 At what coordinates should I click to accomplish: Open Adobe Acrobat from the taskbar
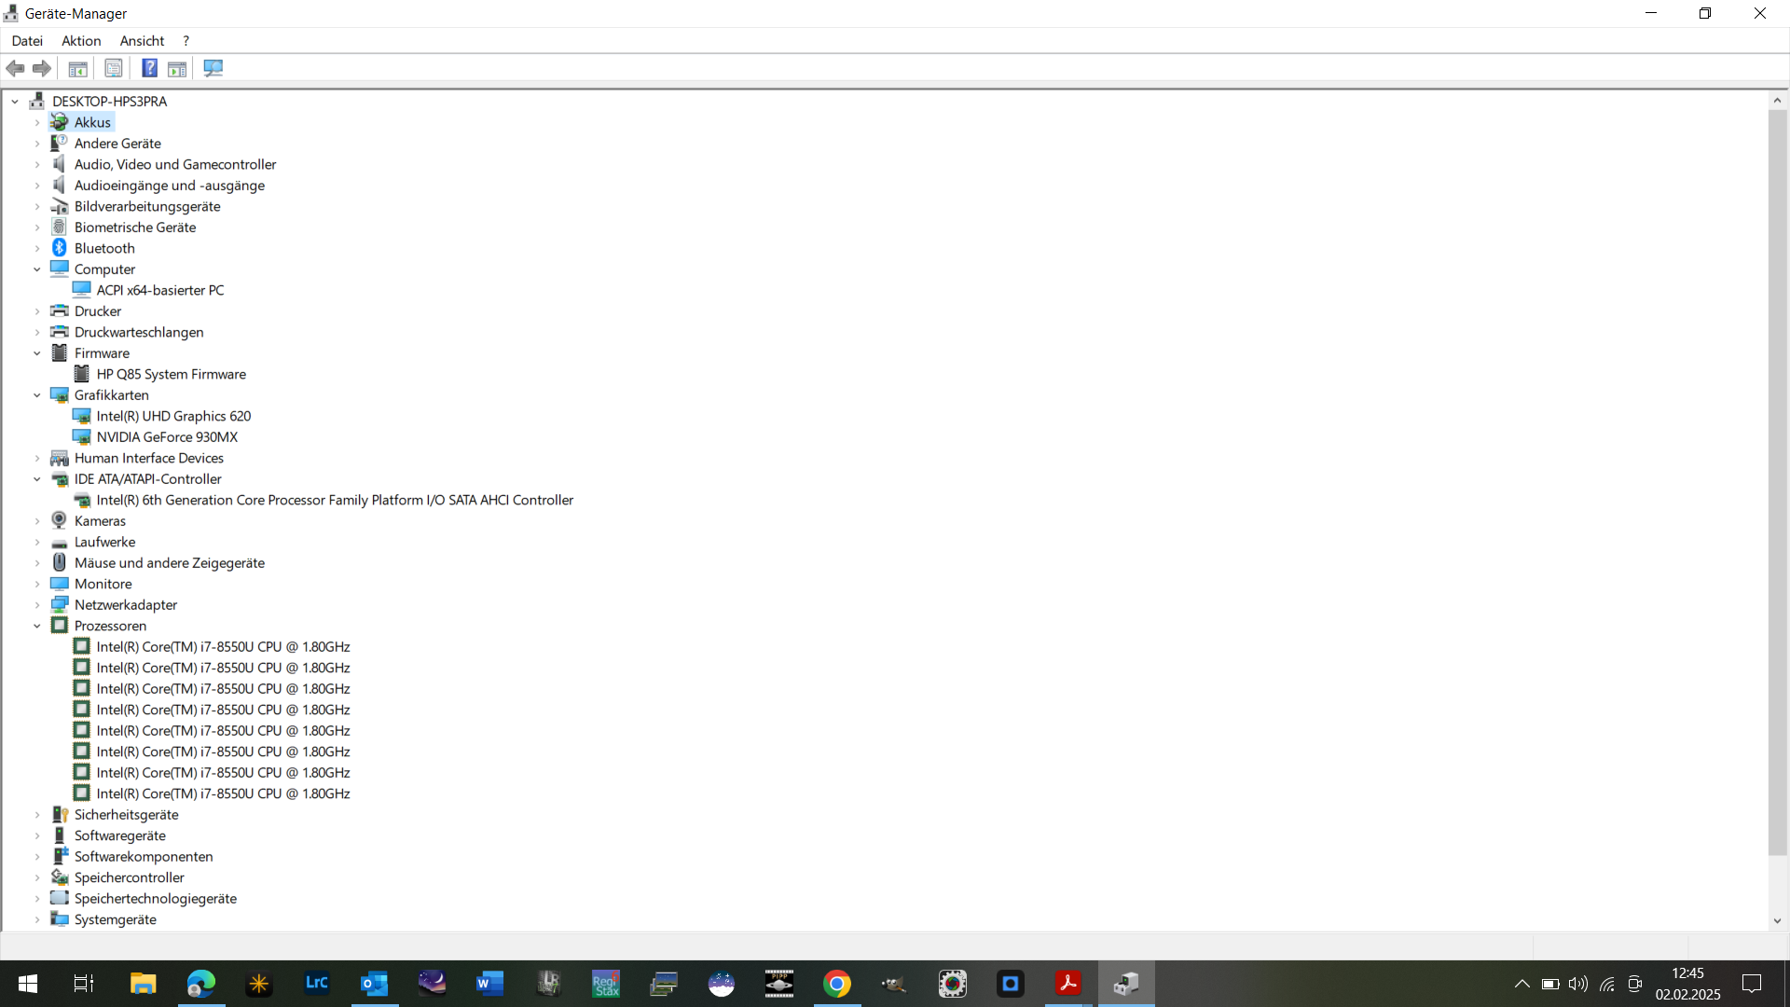(x=1068, y=984)
